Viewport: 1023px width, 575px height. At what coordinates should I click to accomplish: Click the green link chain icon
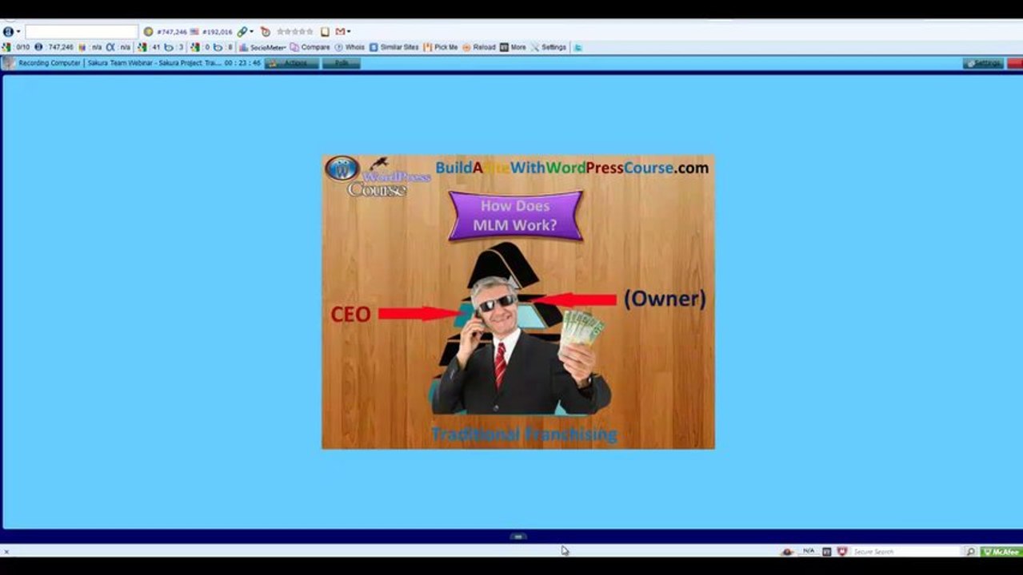click(242, 32)
